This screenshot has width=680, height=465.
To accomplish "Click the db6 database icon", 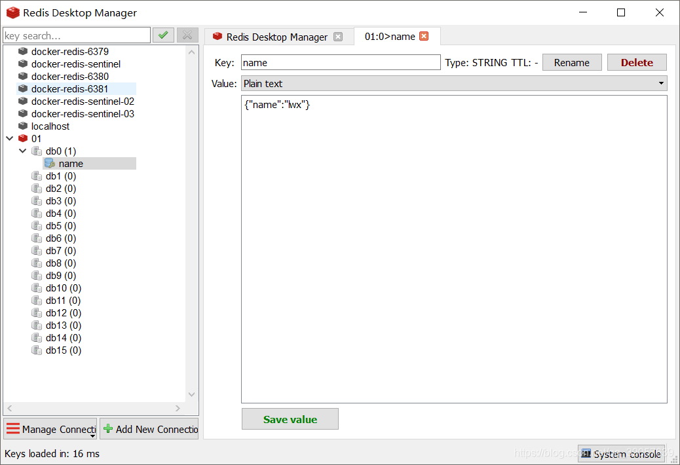I will [x=37, y=238].
